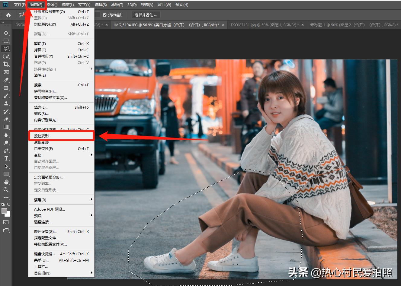Disable the 消除锯齿 anti-alias checkbox
The width and height of the screenshot is (401, 286).
[104, 15]
